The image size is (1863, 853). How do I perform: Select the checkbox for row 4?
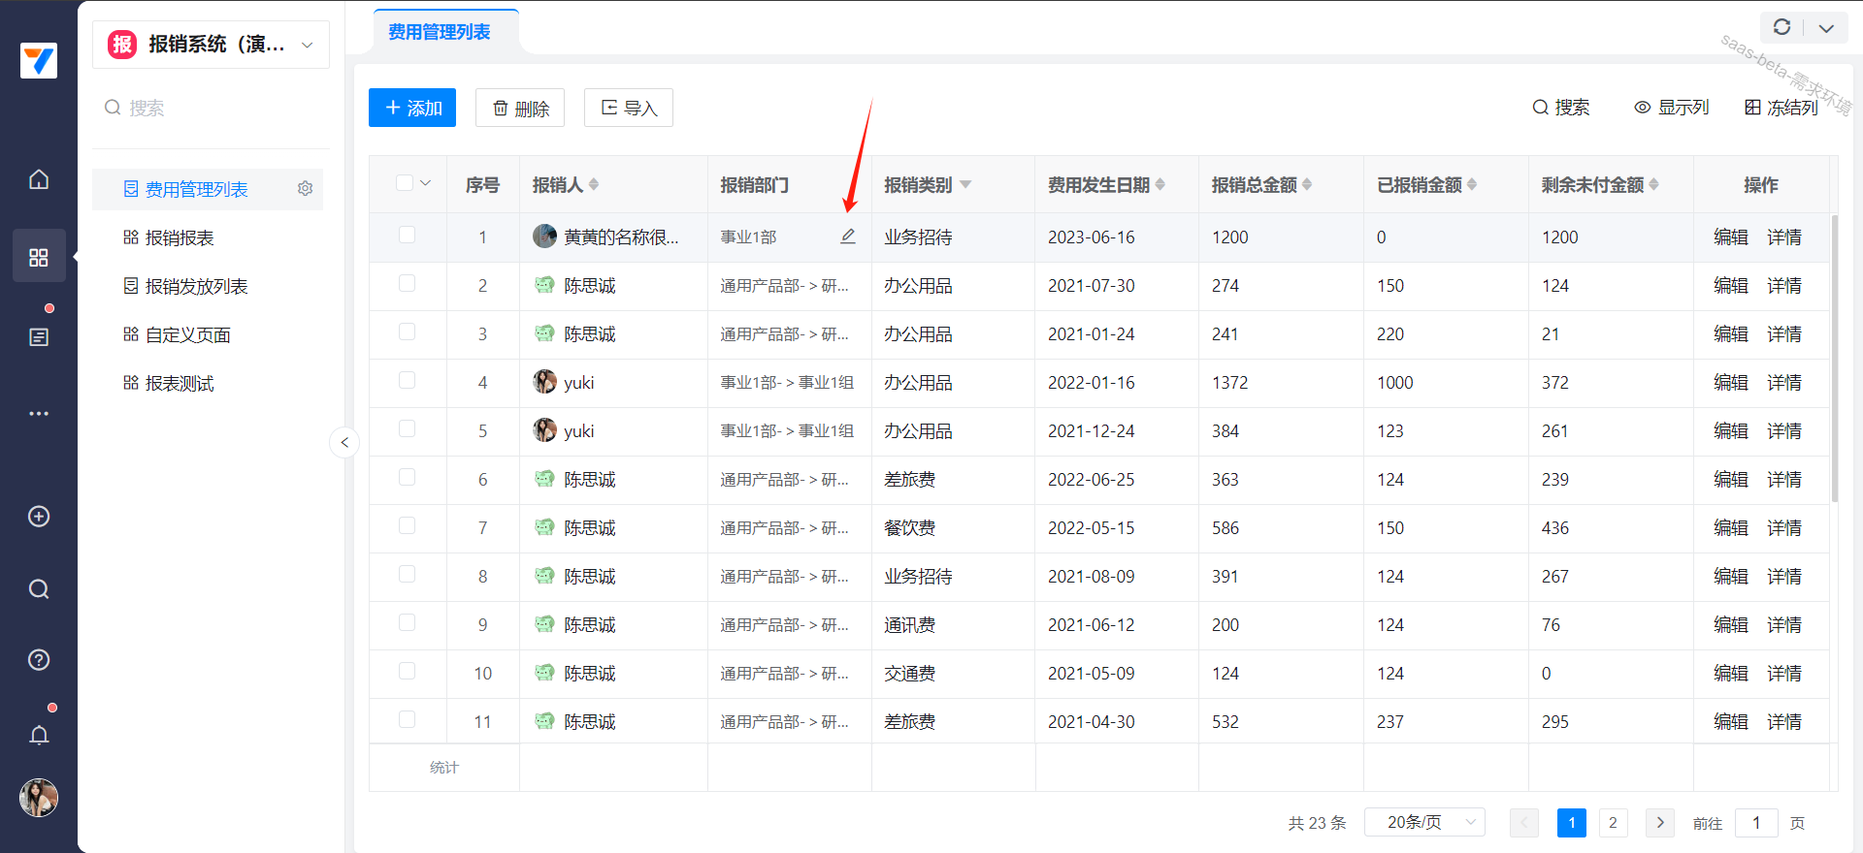407,381
